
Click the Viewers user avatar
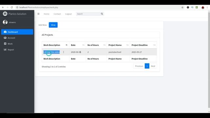(5, 22)
